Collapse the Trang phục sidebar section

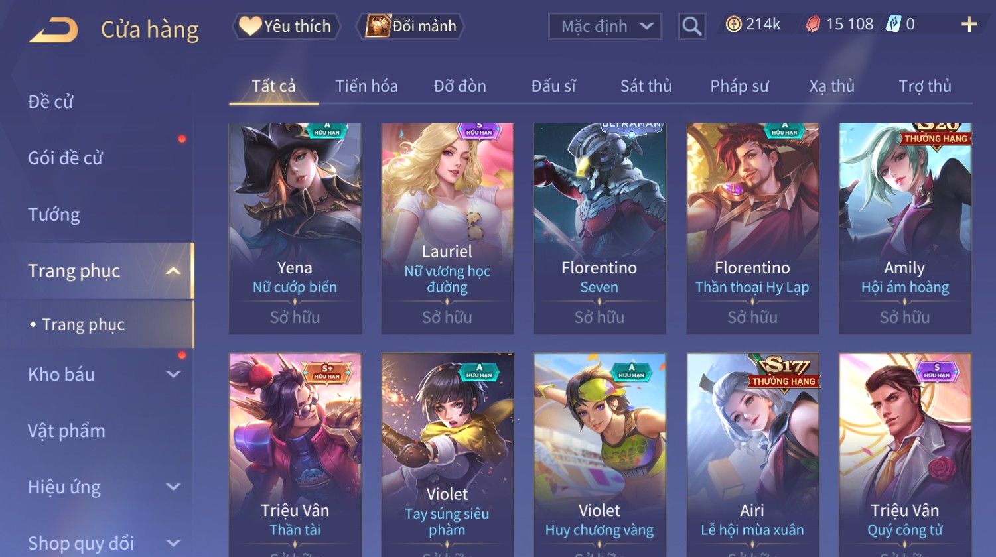pos(173,271)
